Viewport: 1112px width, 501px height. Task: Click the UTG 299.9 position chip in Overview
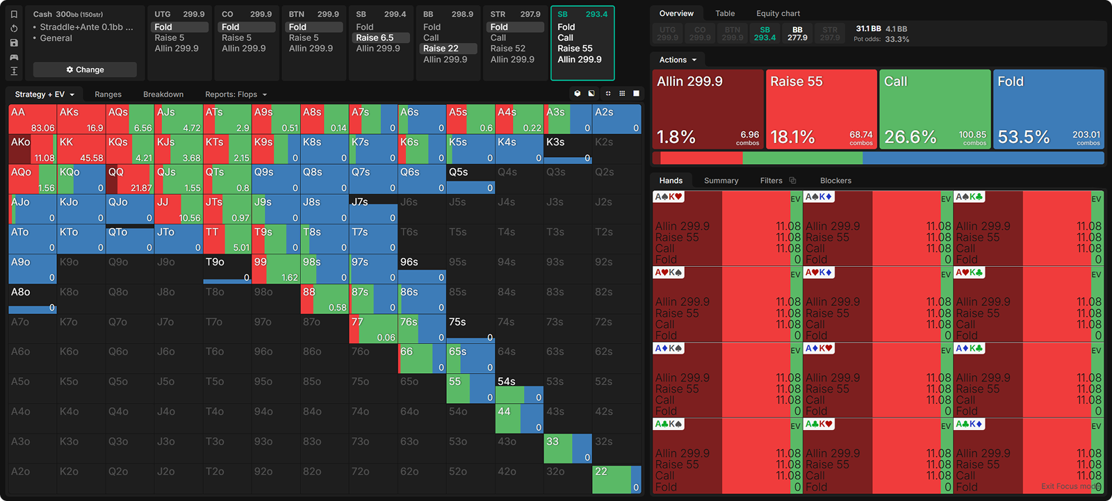667,33
